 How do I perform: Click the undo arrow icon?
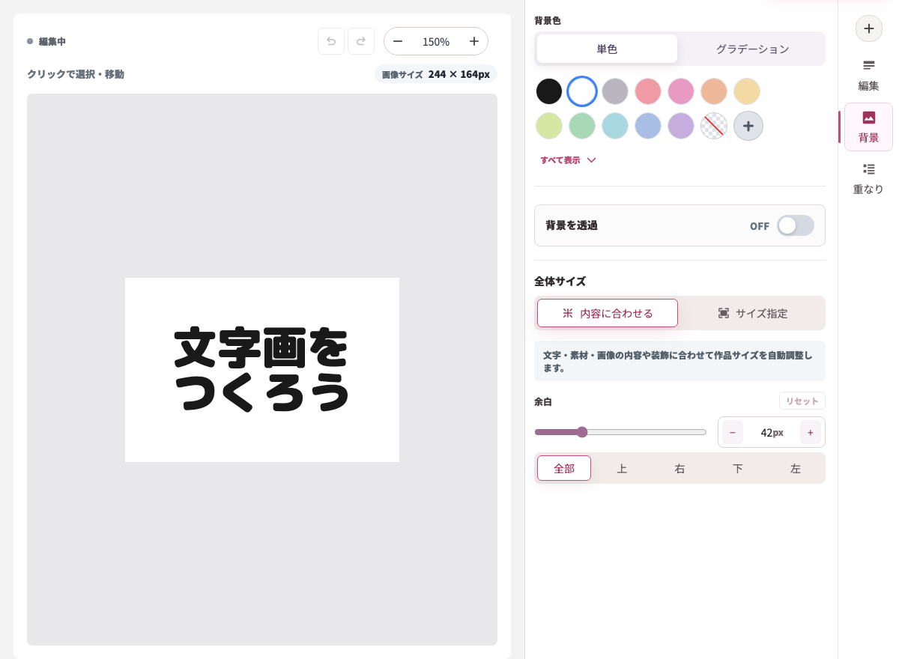pos(331,41)
